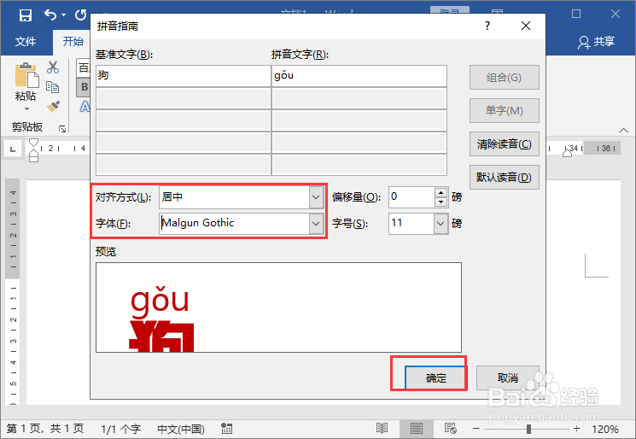
Task: Click the Undo arrow icon
Action: pos(50,15)
